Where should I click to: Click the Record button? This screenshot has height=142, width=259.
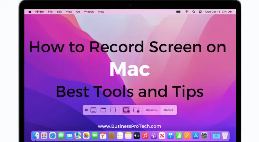[x=169, y=110]
